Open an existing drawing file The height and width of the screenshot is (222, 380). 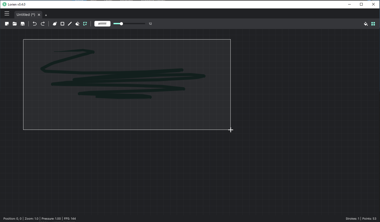pyautogui.click(x=15, y=23)
